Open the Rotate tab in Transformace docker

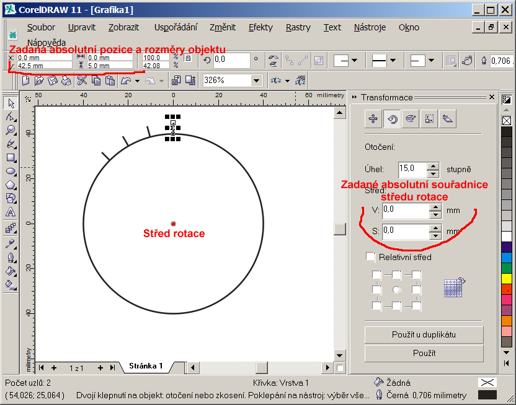coord(392,118)
